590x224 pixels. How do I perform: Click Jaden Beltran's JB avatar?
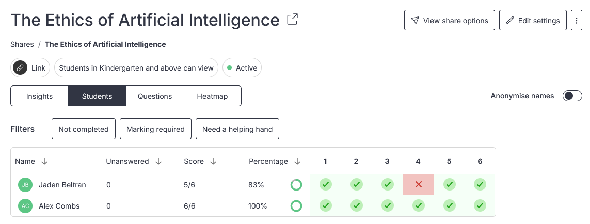[x=25, y=185]
